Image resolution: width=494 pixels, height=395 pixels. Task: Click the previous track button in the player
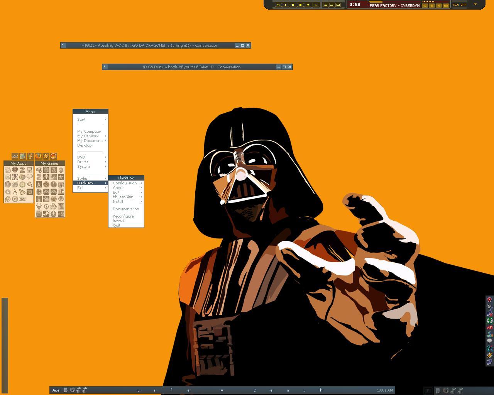tap(278, 5)
